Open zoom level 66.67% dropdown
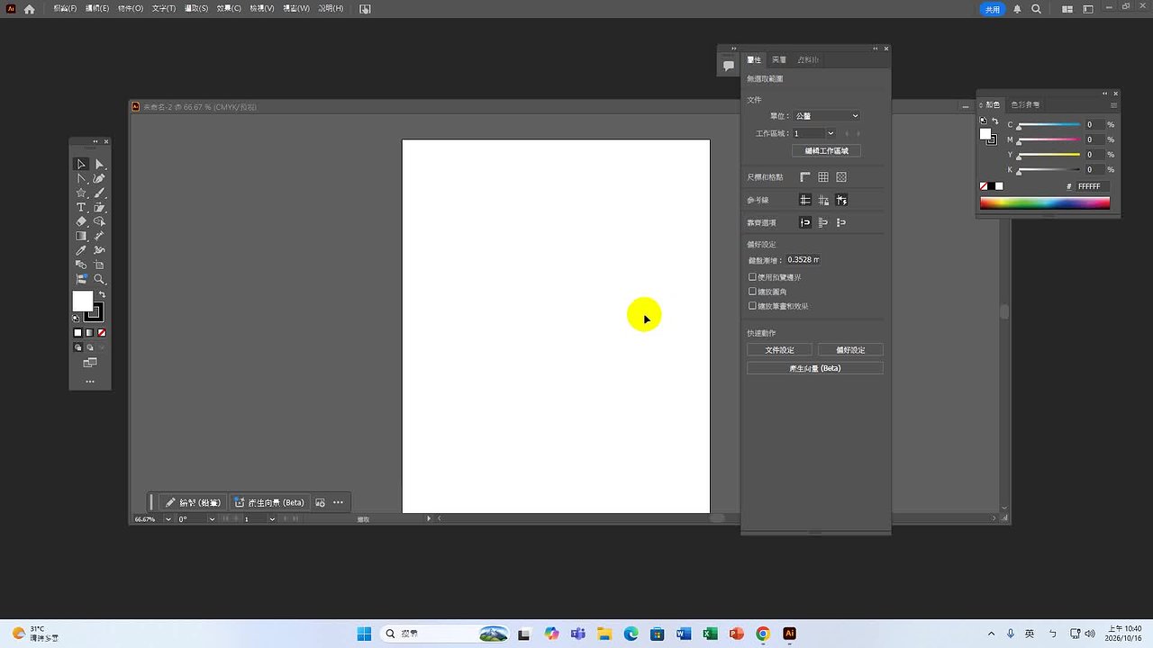Viewport: 1153px width, 648px height. point(168,519)
